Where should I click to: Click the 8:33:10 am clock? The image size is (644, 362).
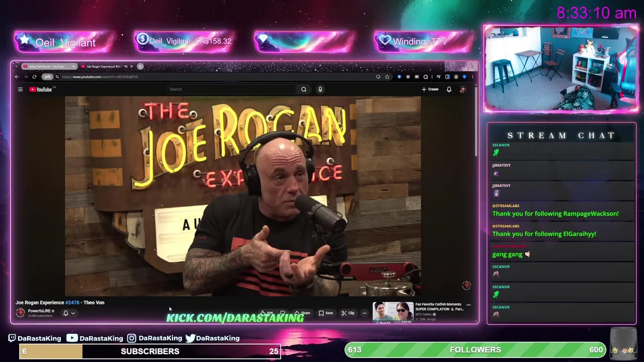click(596, 13)
